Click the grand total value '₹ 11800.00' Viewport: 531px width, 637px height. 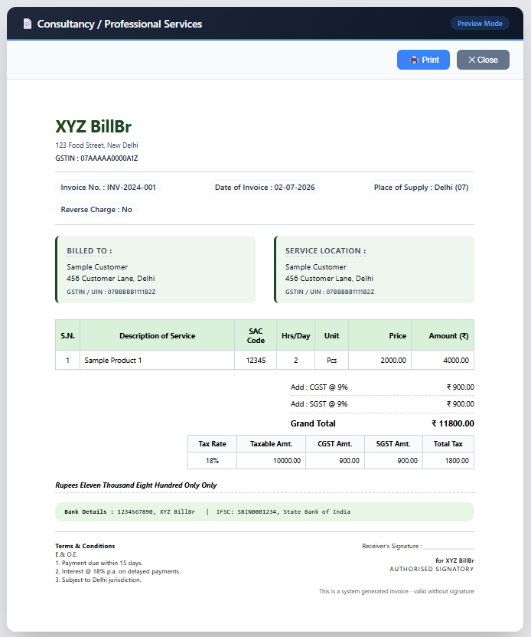click(453, 423)
